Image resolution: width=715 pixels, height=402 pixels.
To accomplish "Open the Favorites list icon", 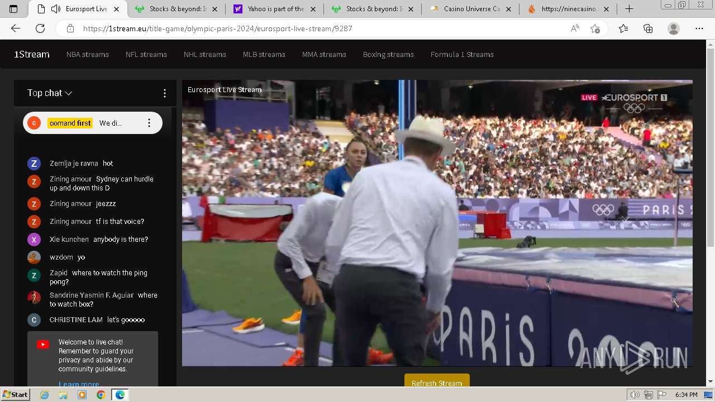I will (623, 28).
